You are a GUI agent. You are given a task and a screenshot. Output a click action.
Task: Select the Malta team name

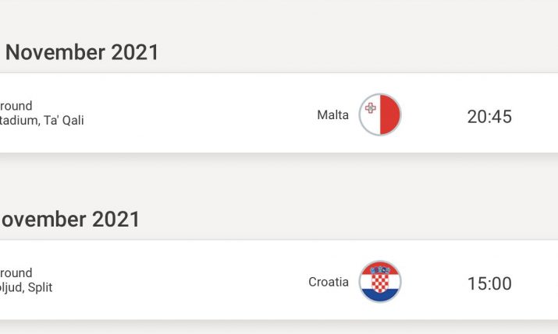(x=332, y=115)
